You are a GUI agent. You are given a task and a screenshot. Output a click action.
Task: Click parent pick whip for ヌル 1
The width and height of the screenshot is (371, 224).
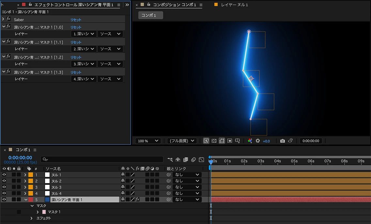pyautogui.click(x=169, y=175)
